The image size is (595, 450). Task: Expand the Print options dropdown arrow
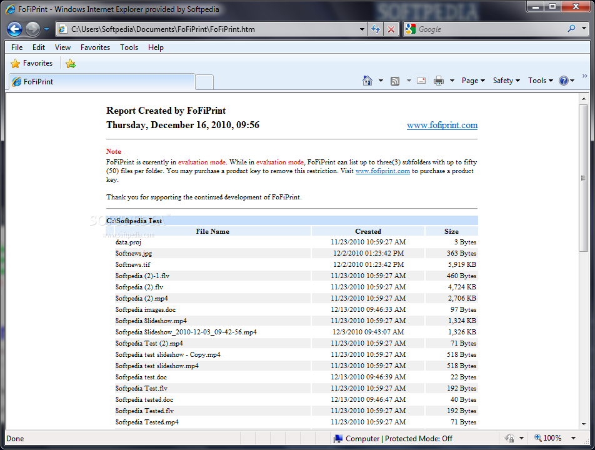(452, 81)
